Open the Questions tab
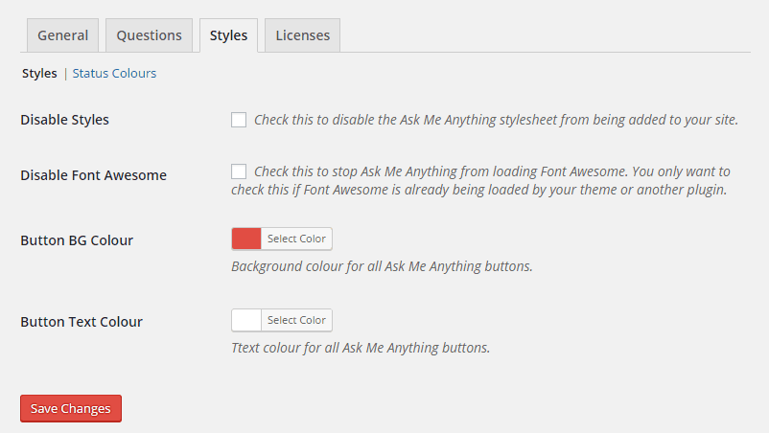This screenshot has height=433, width=769. (149, 35)
